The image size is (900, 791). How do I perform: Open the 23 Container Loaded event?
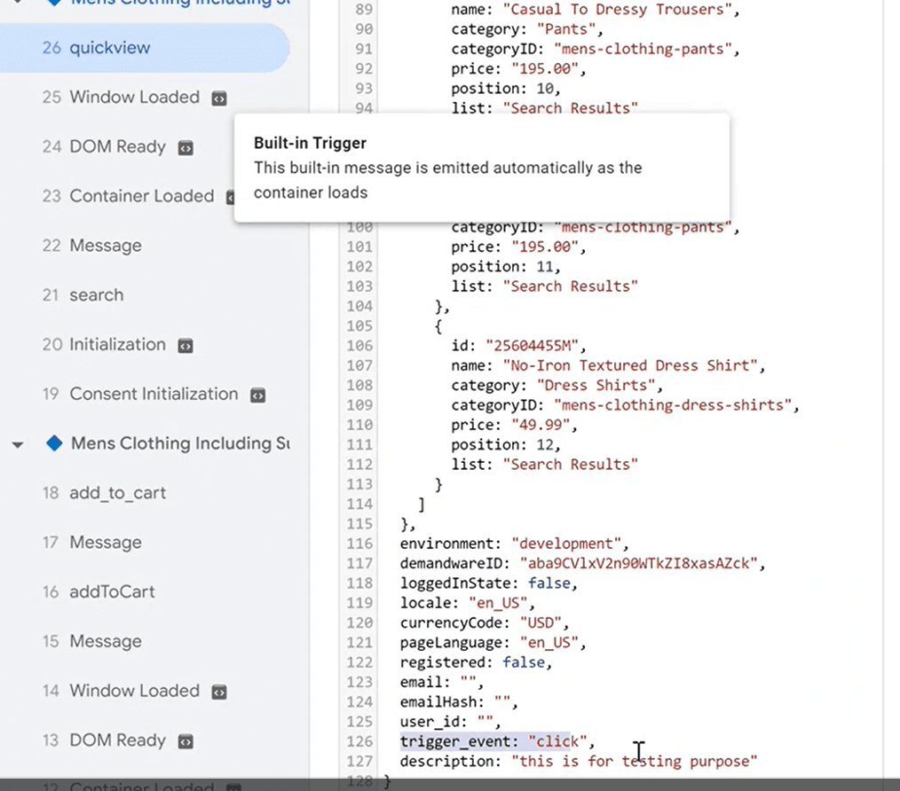[x=141, y=196]
